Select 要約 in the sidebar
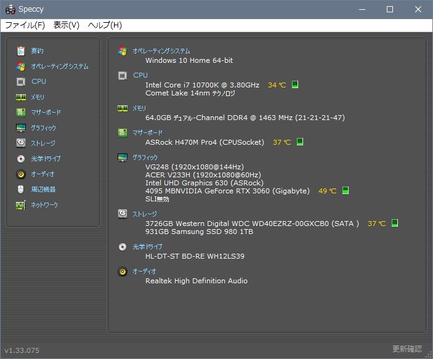The width and height of the screenshot is (433, 359). [x=37, y=51]
